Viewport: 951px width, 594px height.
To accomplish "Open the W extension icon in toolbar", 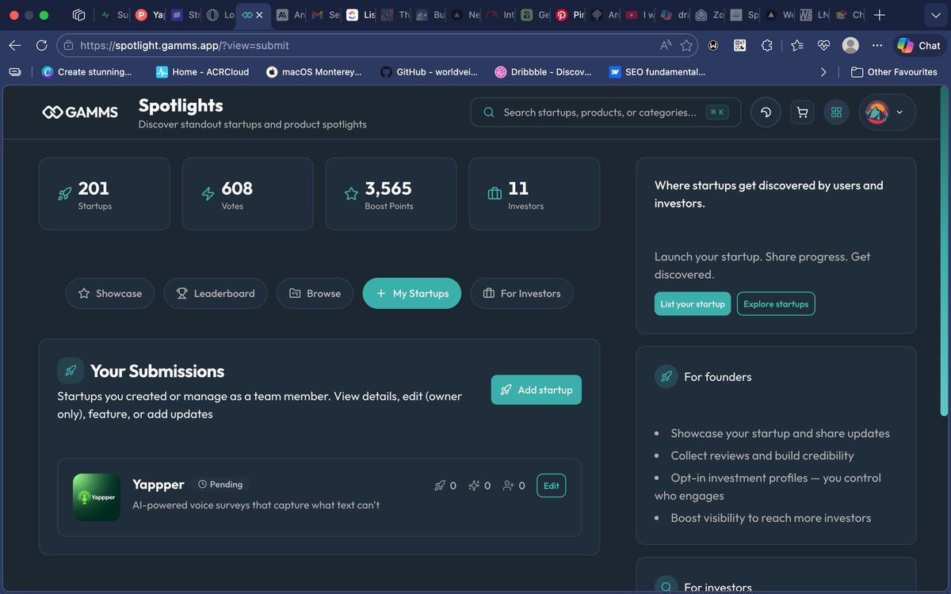I will (x=714, y=45).
